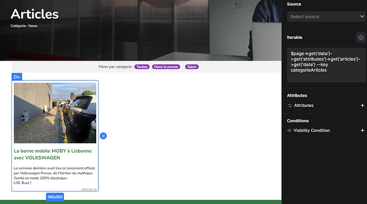The height and width of the screenshot is (204, 367).
Task: Click the Visibility Condition eye icon
Action: point(289,130)
